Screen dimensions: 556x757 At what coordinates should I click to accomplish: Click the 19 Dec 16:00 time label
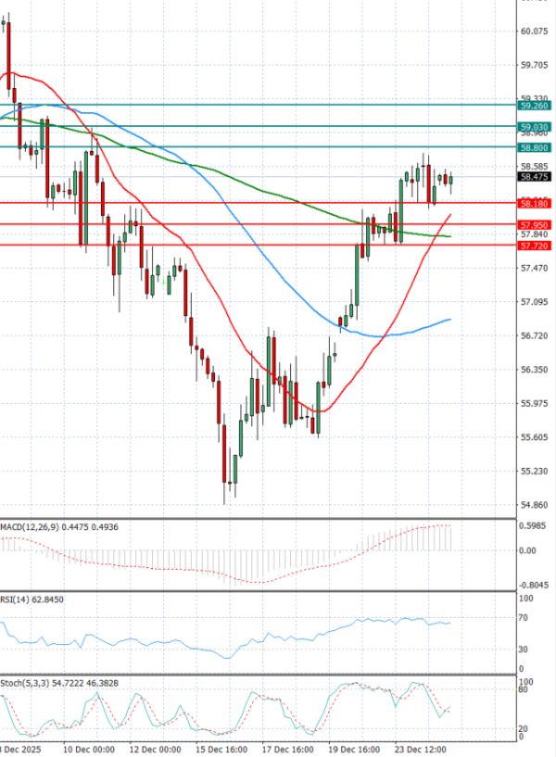[x=354, y=748]
